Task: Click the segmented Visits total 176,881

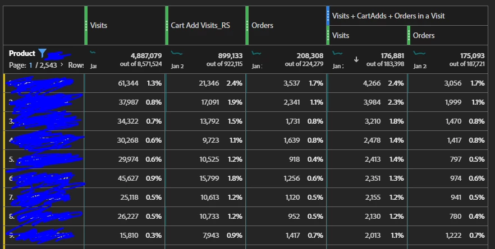Action: (392, 56)
